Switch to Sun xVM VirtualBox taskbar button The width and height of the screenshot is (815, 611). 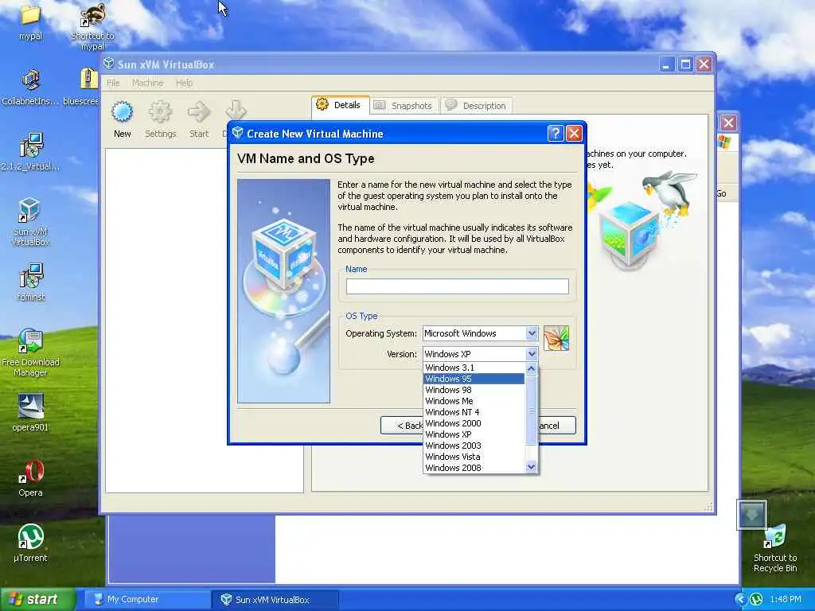(275, 600)
